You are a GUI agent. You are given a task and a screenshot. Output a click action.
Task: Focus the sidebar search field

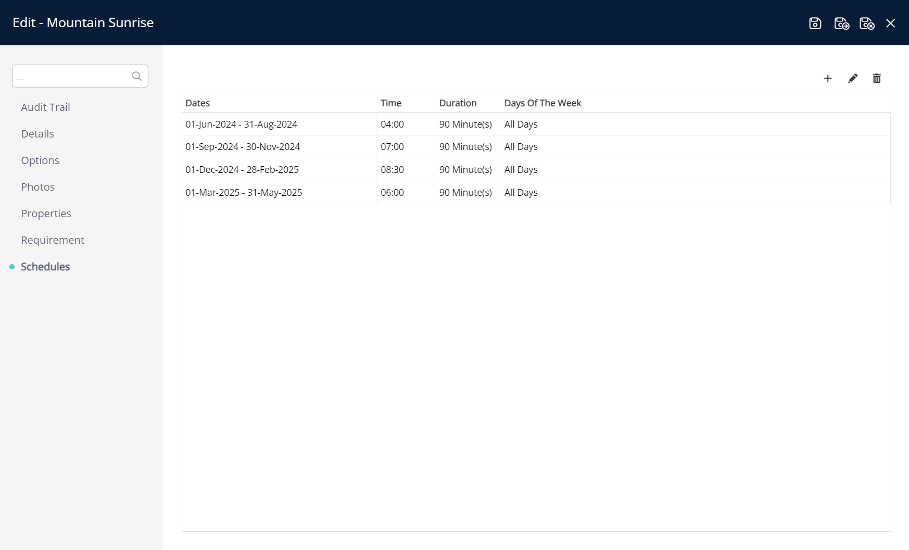pos(80,76)
